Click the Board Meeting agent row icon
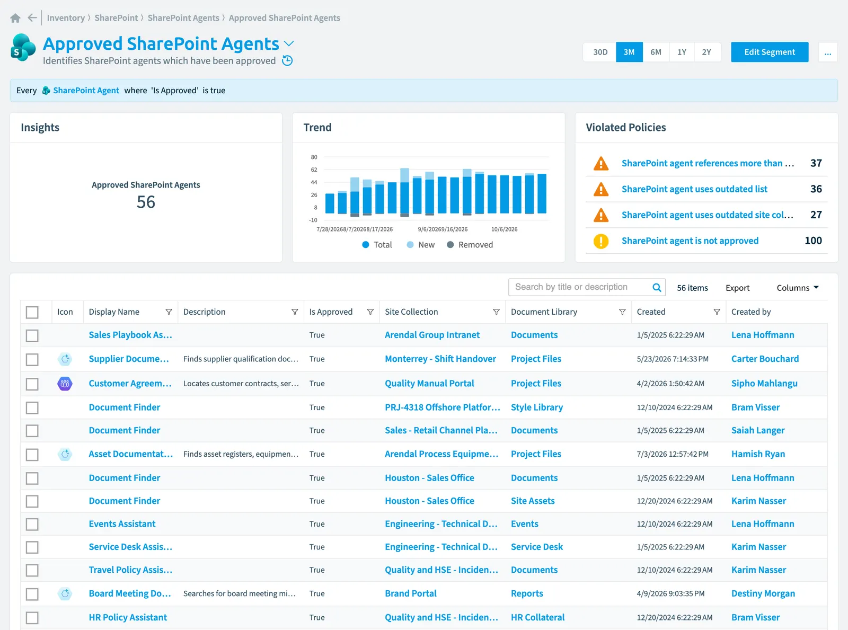The image size is (848, 630). point(65,594)
